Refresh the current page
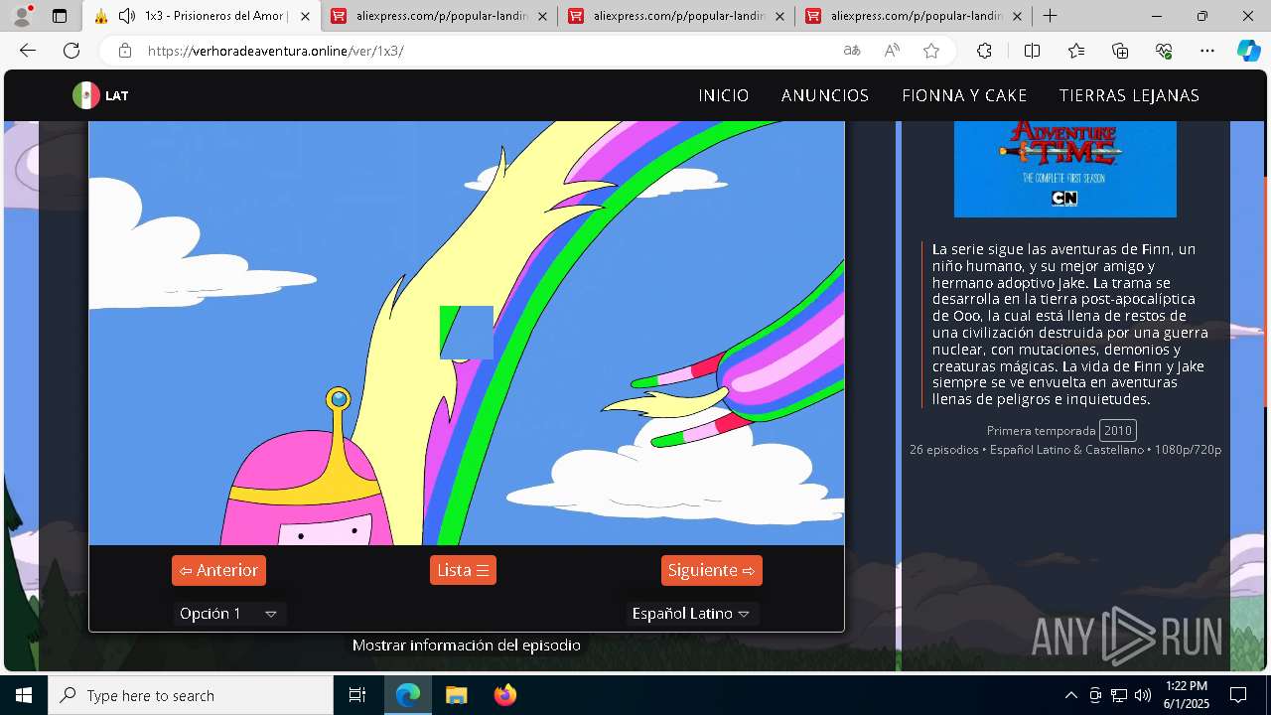The height and width of the screenshot is (715, 1271). 71,51
